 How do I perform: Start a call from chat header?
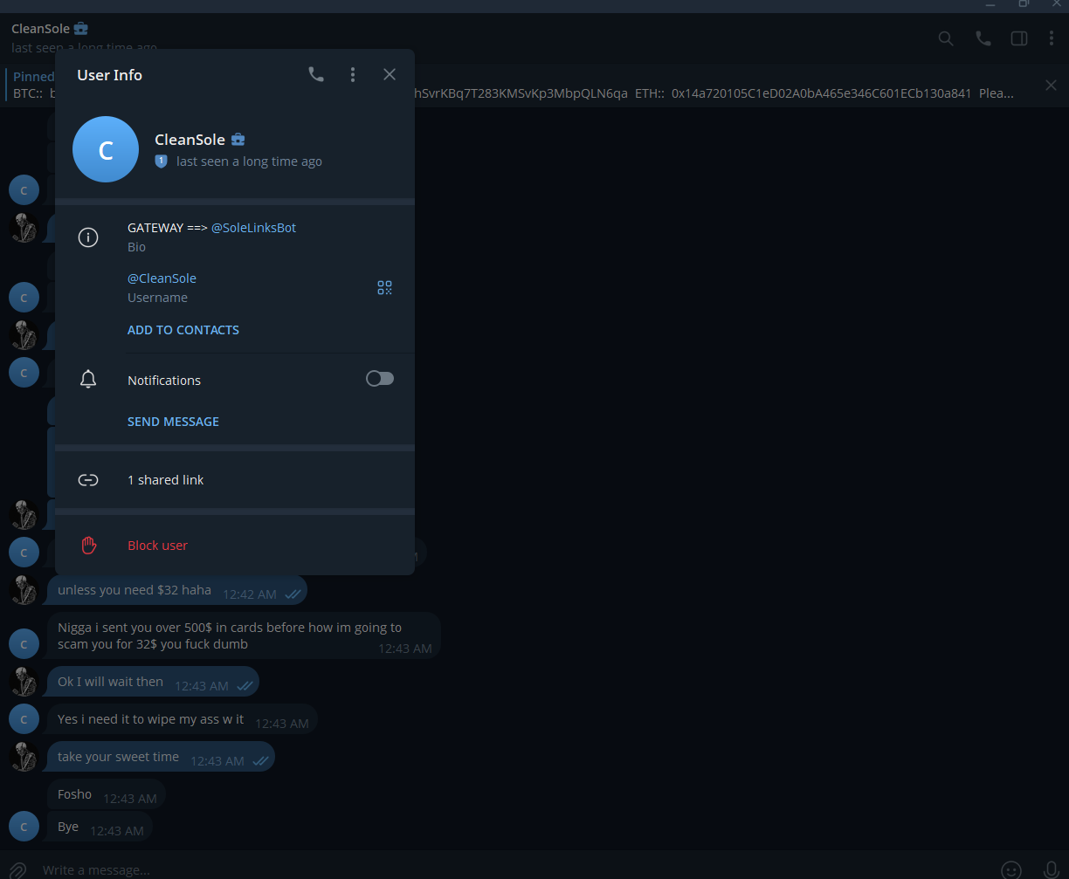click(x=983, y=38)
